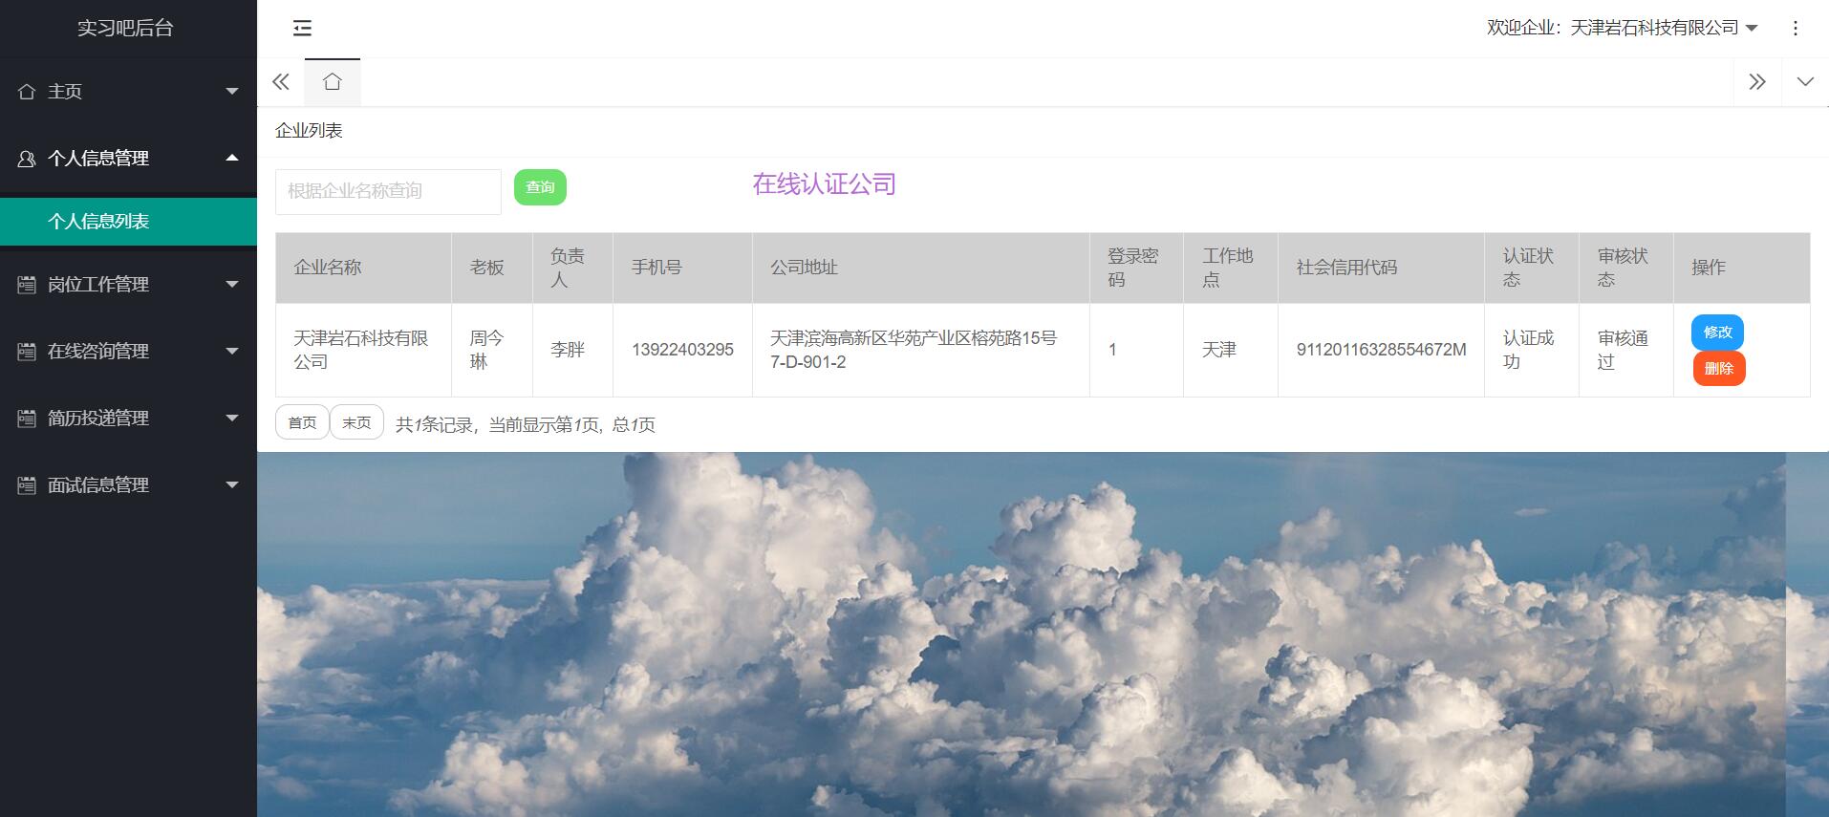
Task: Click the orange 删除 button
Action: pos(1719,369)
